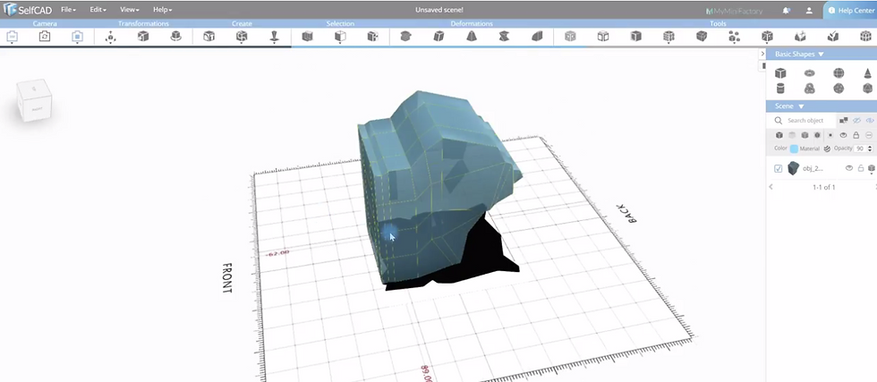Add a sphere from Basic Shapes
This screenshot has height=382, width=877.
coord(839,73)
